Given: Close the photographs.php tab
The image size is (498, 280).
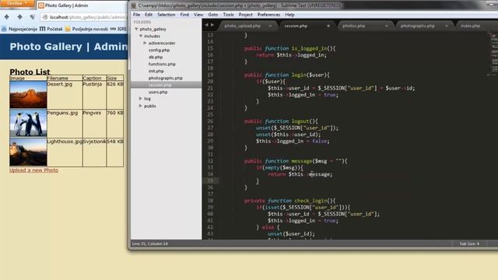Looking at the screenshot, I should point(446,26).
